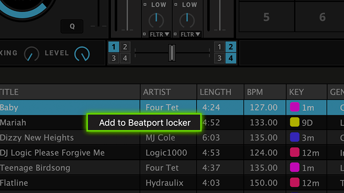This screenshot has height=193, width=344.
Task: Select the track Teenage Birdsong
Action: point(35,168)
